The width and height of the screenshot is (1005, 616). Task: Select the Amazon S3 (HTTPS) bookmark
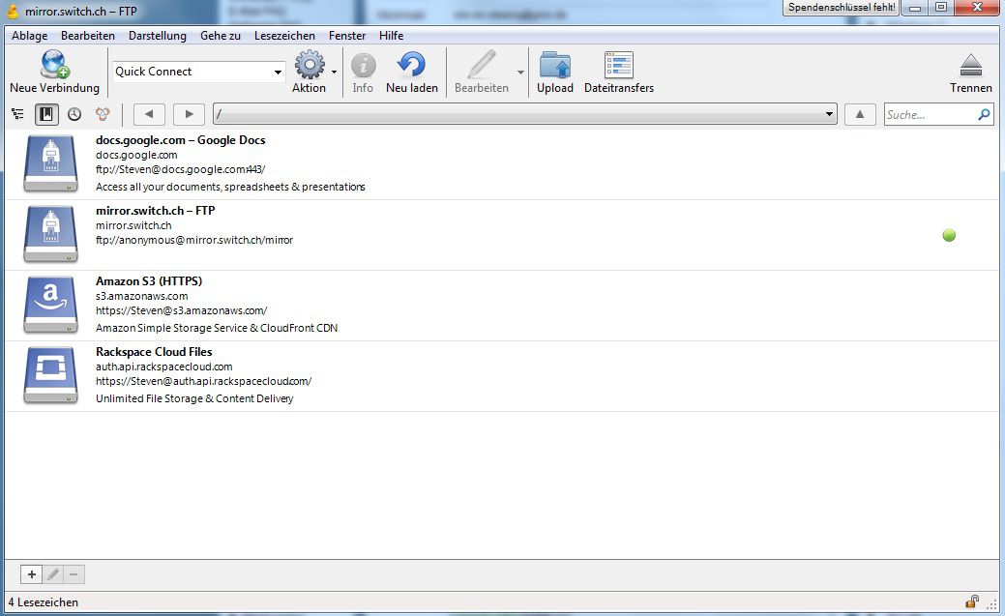(x=149, y=281)
